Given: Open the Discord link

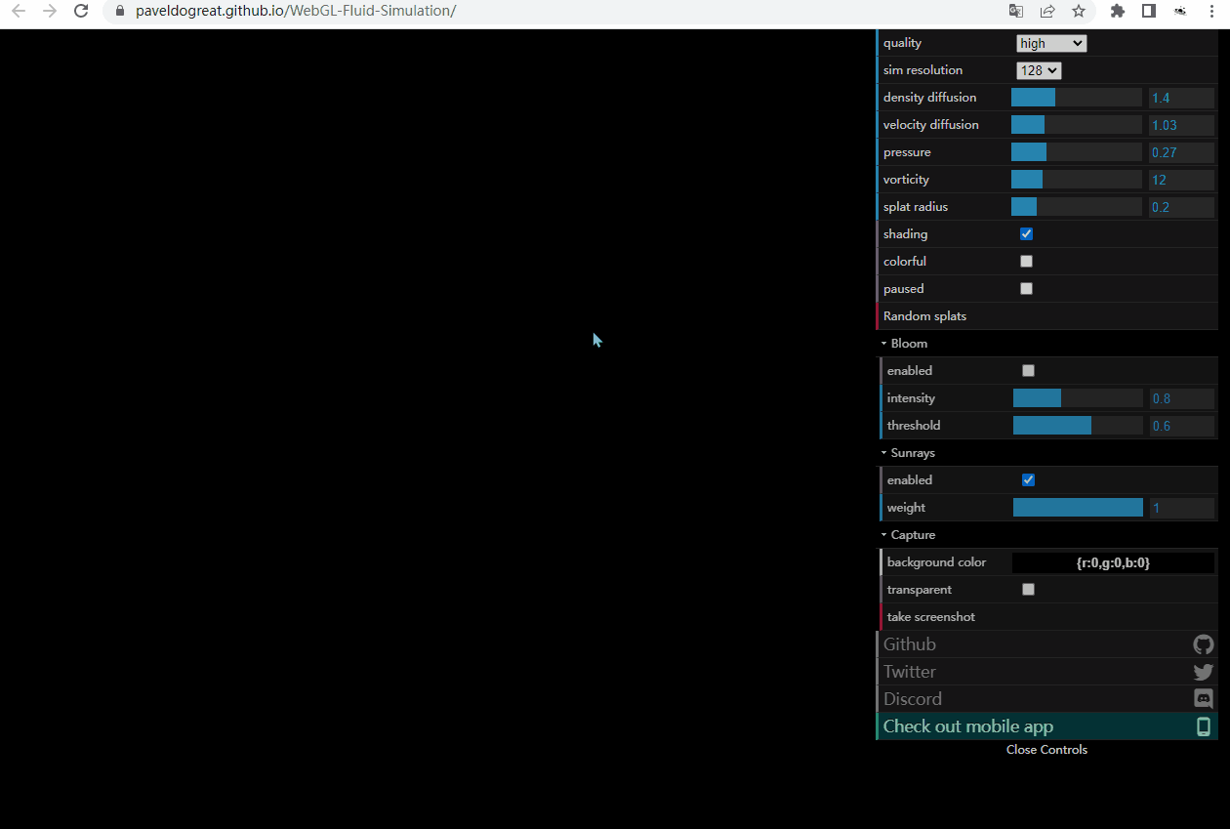Looking at the screenshot, I should point(1047,699).
